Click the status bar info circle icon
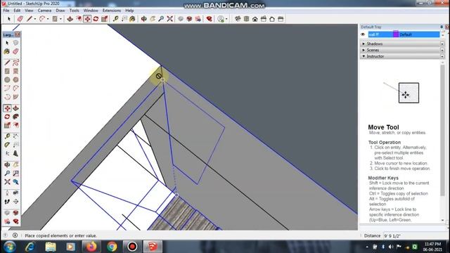 [x=15, y=235]
